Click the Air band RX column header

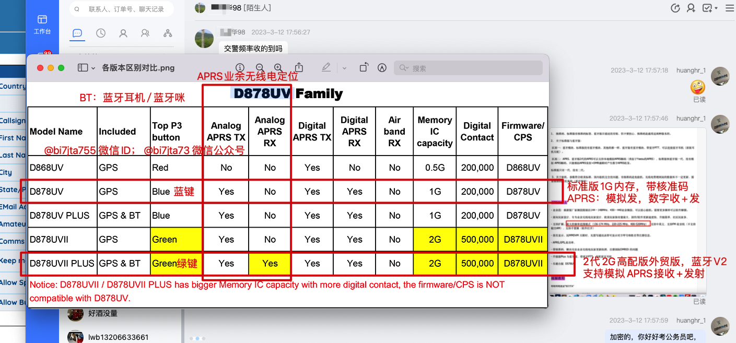pos(394,132)
